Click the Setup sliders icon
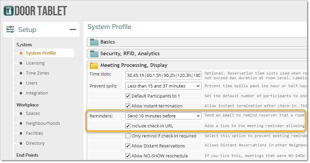This screenshot has width=310, height=163. click(x=10, y=29)
